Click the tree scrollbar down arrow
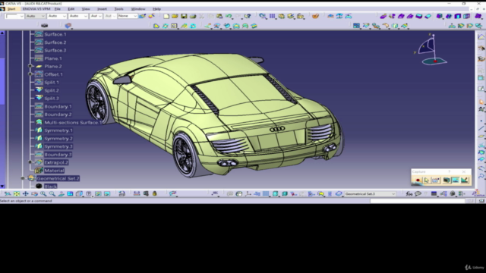The height and width of the screenshot is (273, 486). tap(2, 187)
